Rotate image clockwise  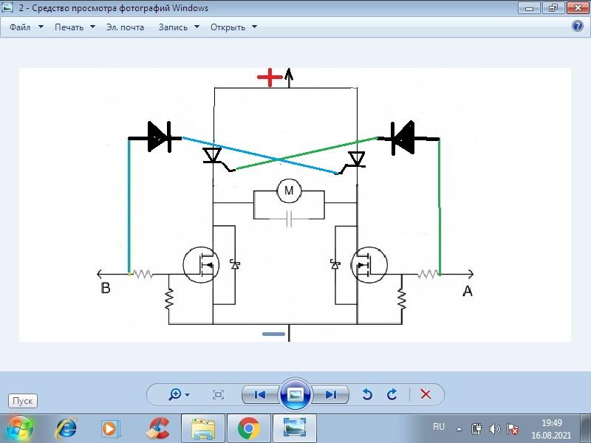click(392, 394)
